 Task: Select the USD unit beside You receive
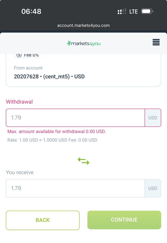click(x=153, y=188)
